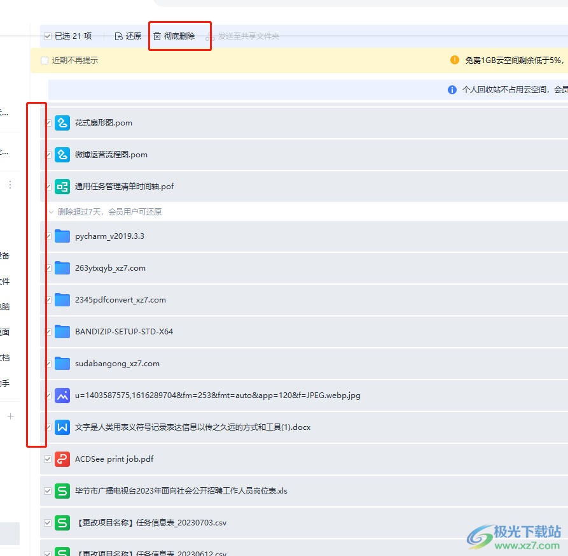Click the image icon of the webp.jpg file
This screenshot has height=556, width=568.
(62, 396)
